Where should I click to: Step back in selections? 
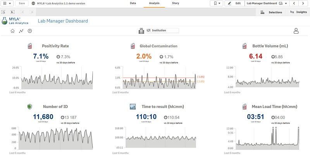12,12
